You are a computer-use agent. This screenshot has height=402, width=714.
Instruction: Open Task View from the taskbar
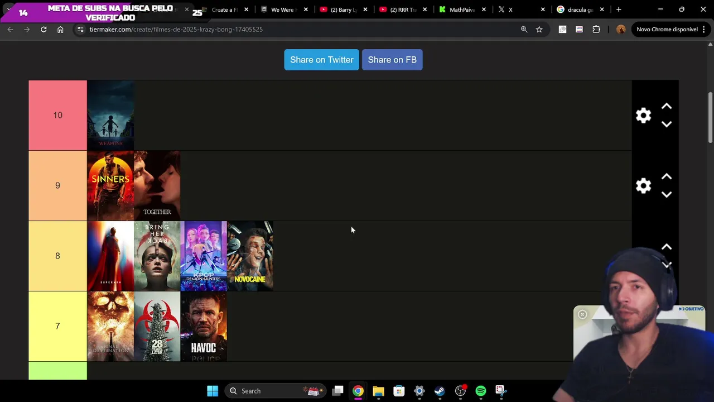(x=337, y=391)
